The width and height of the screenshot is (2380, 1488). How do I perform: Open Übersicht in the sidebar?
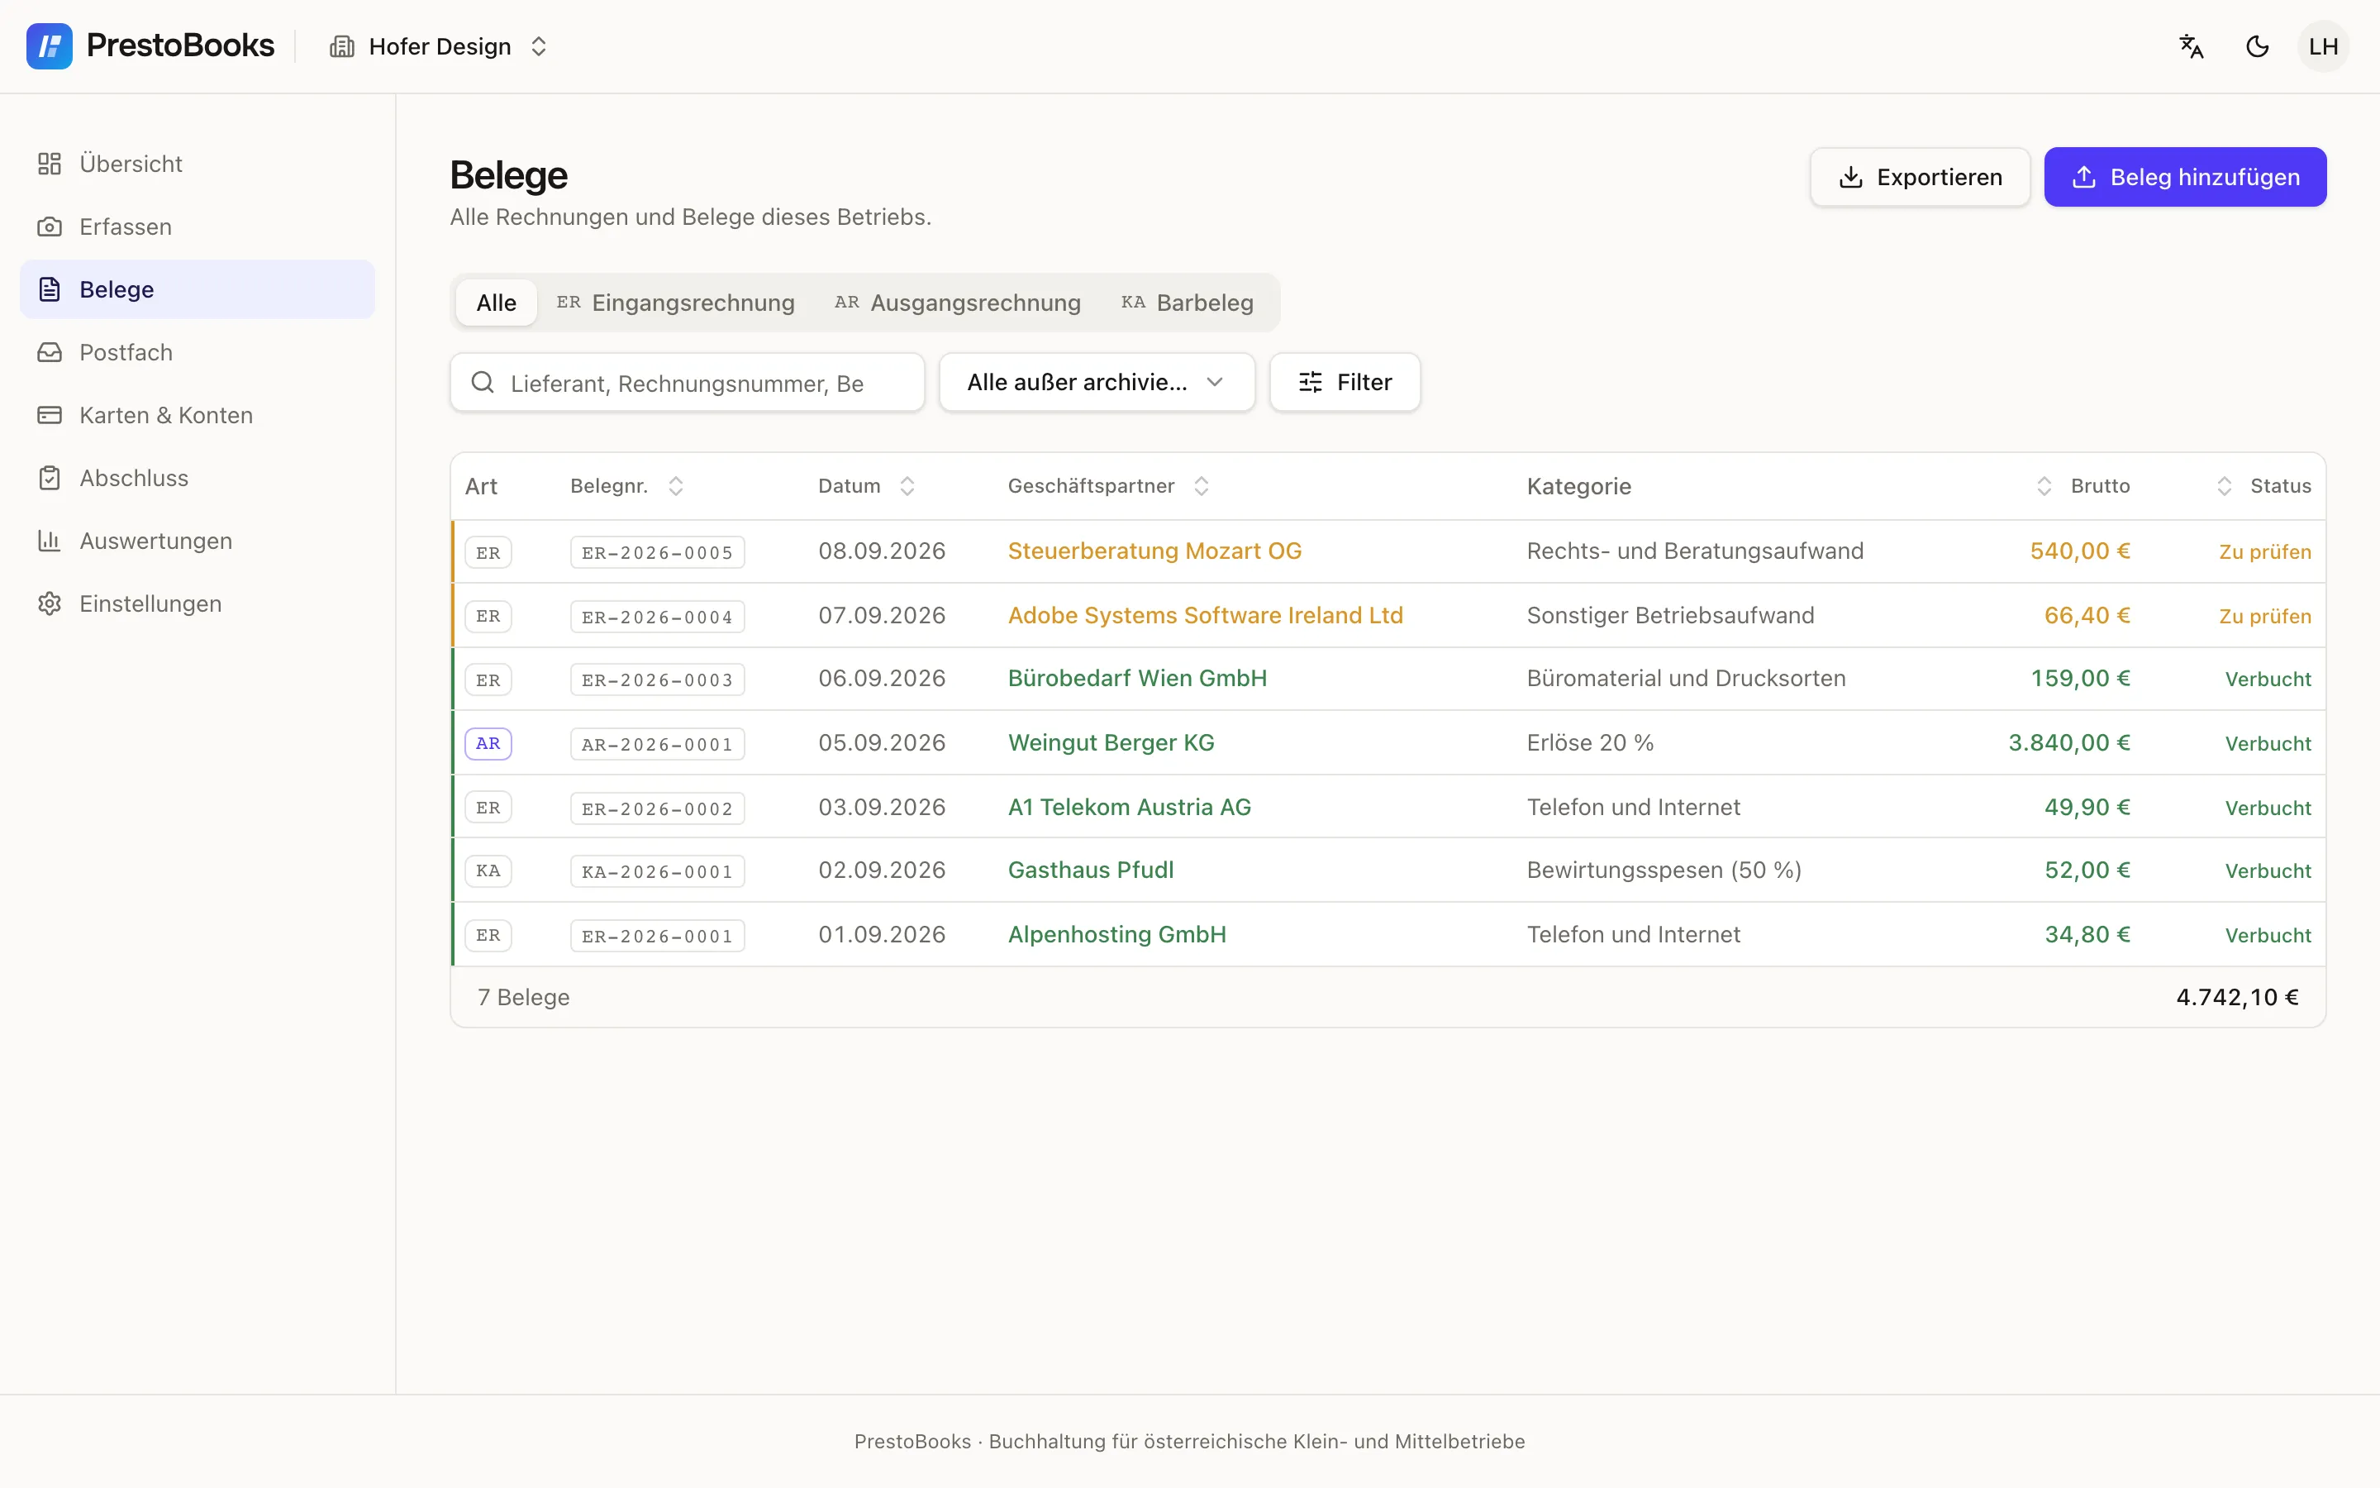[x=197, y=164]
